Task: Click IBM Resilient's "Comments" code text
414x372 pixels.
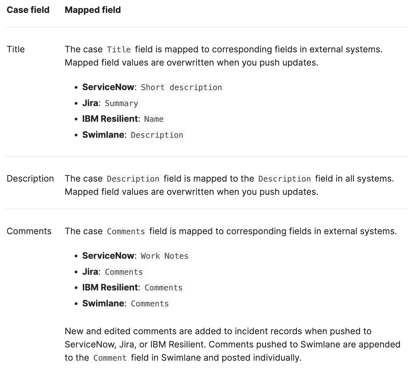Action: (x=163, y=288)
